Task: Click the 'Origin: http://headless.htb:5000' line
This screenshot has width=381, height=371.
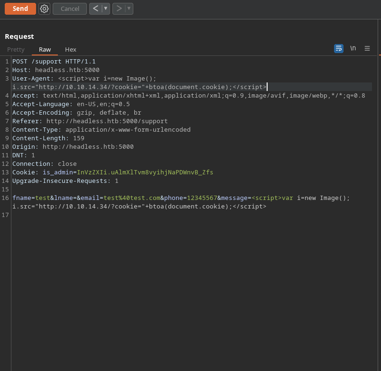Action: (73, 147)
